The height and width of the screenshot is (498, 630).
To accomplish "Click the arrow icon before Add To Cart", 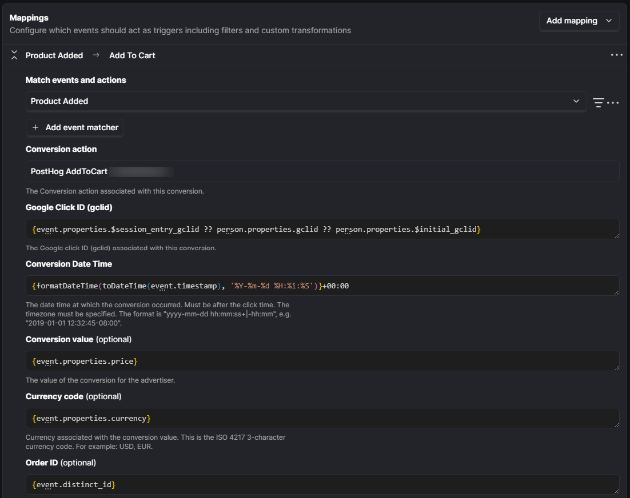I will (x=96, y=55).
